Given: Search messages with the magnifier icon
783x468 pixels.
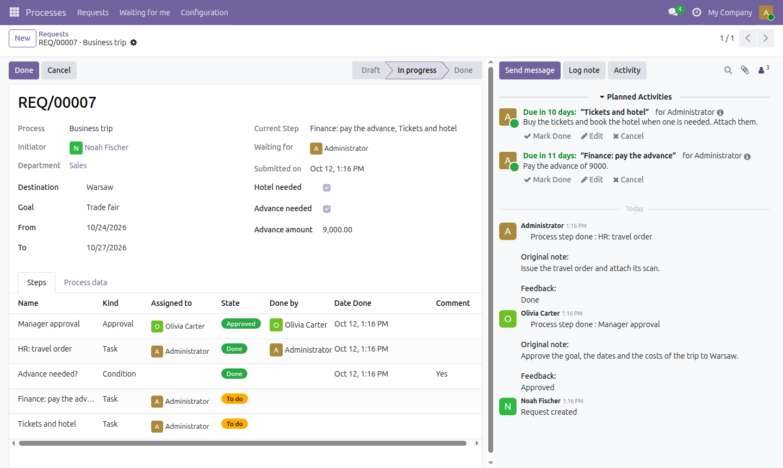Looking at the screenshot, I should (728, 70).
